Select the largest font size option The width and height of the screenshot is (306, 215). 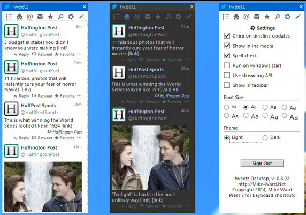click(285, 115)
